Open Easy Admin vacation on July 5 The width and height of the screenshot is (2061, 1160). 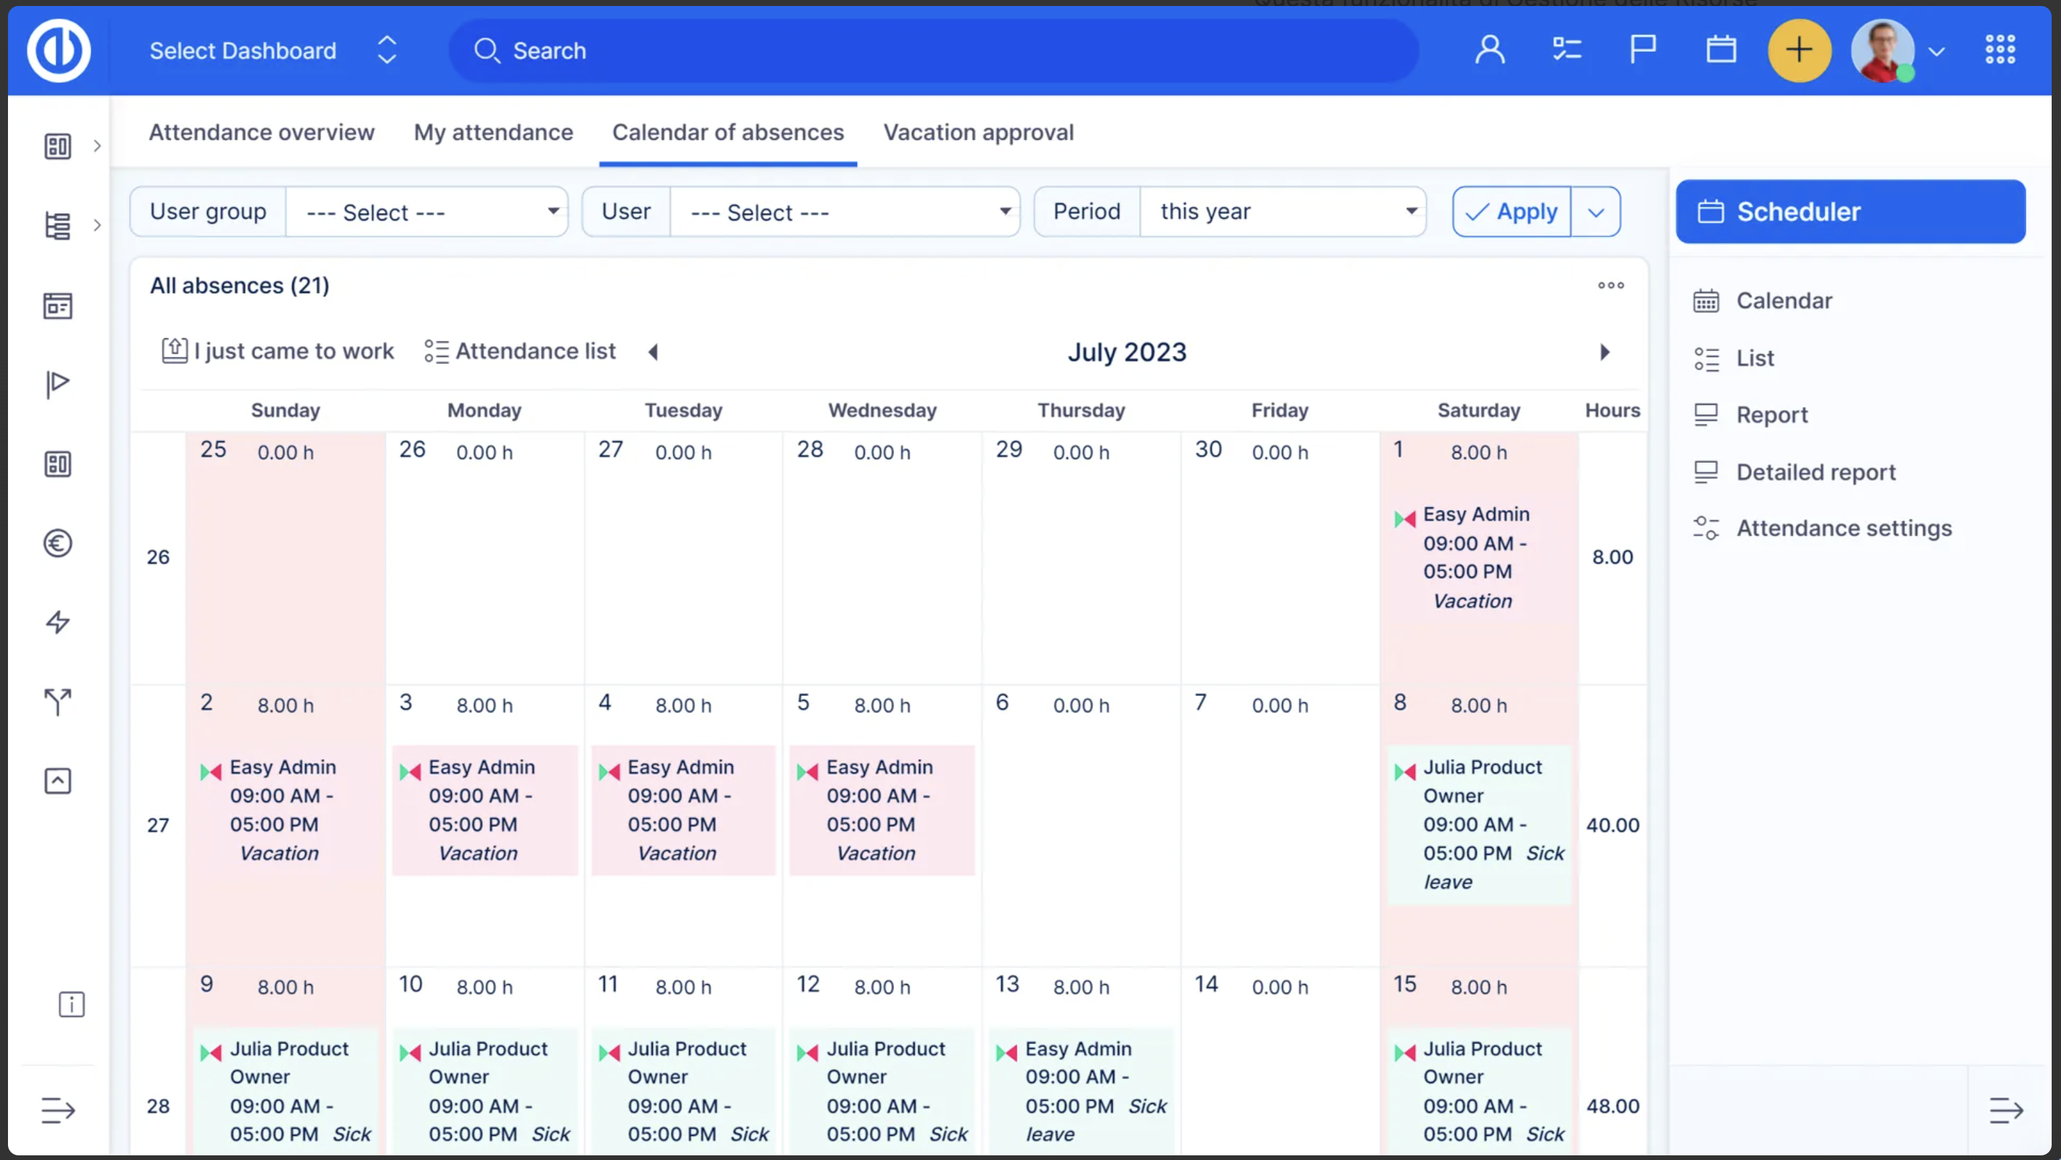(882, 810)
